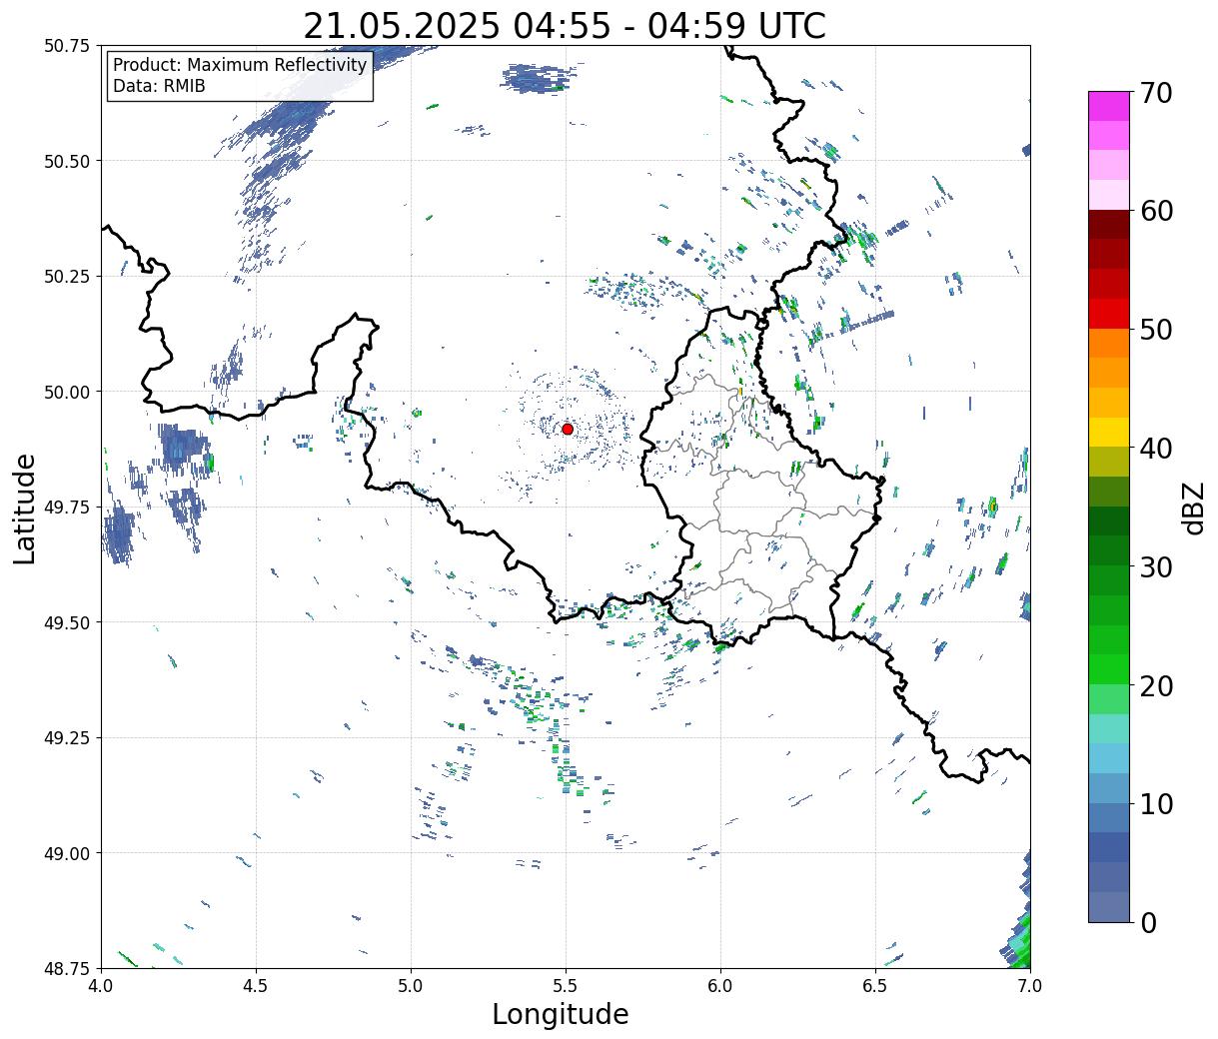
Task: Click the magenta swatch at top of colorbar
Action: [x=1109, y=106]
